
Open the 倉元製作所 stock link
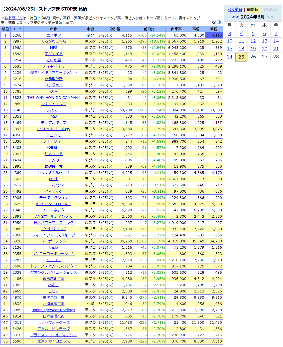tap(54, 79)
